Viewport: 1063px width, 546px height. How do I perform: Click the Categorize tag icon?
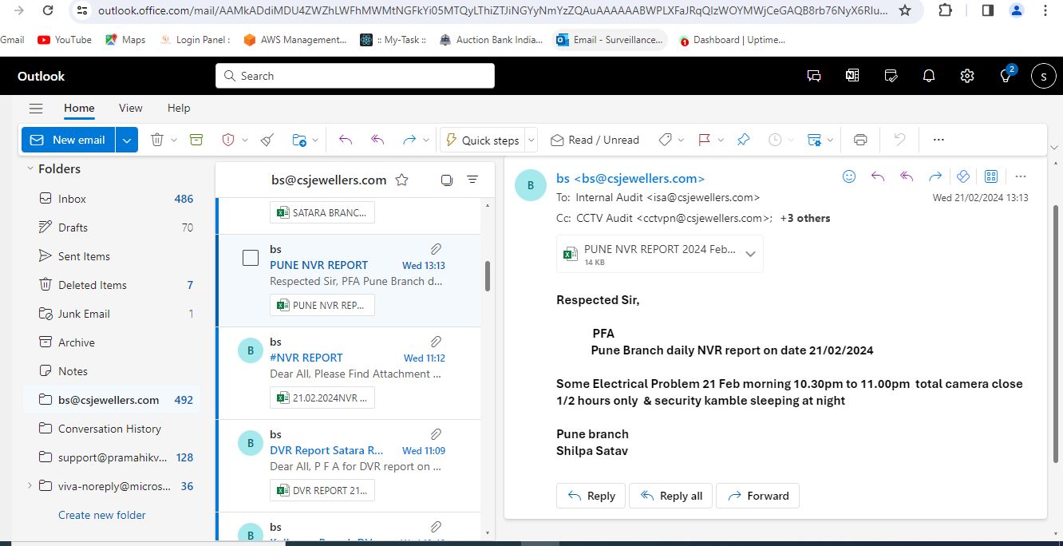tap(665, 140)
